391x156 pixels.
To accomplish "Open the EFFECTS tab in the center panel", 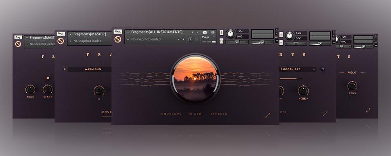I will pyautogui.click(x=219, y=114).
